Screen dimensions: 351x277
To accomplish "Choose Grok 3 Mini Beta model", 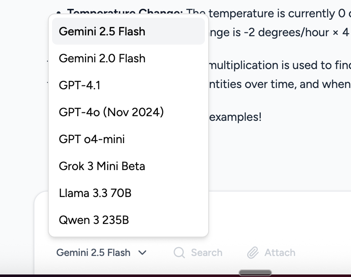I will (102, 166).
